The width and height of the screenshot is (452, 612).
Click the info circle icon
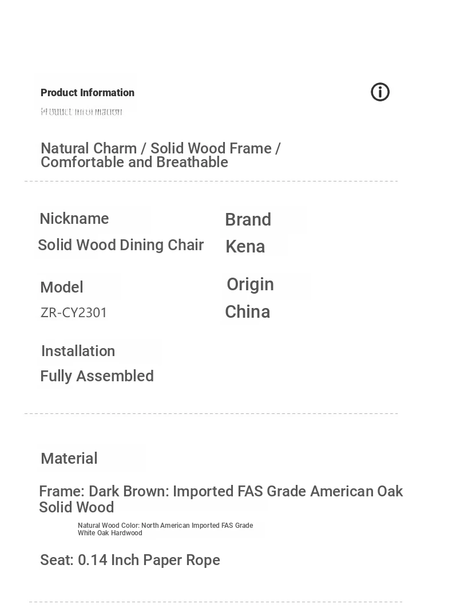tap(380, 92)
